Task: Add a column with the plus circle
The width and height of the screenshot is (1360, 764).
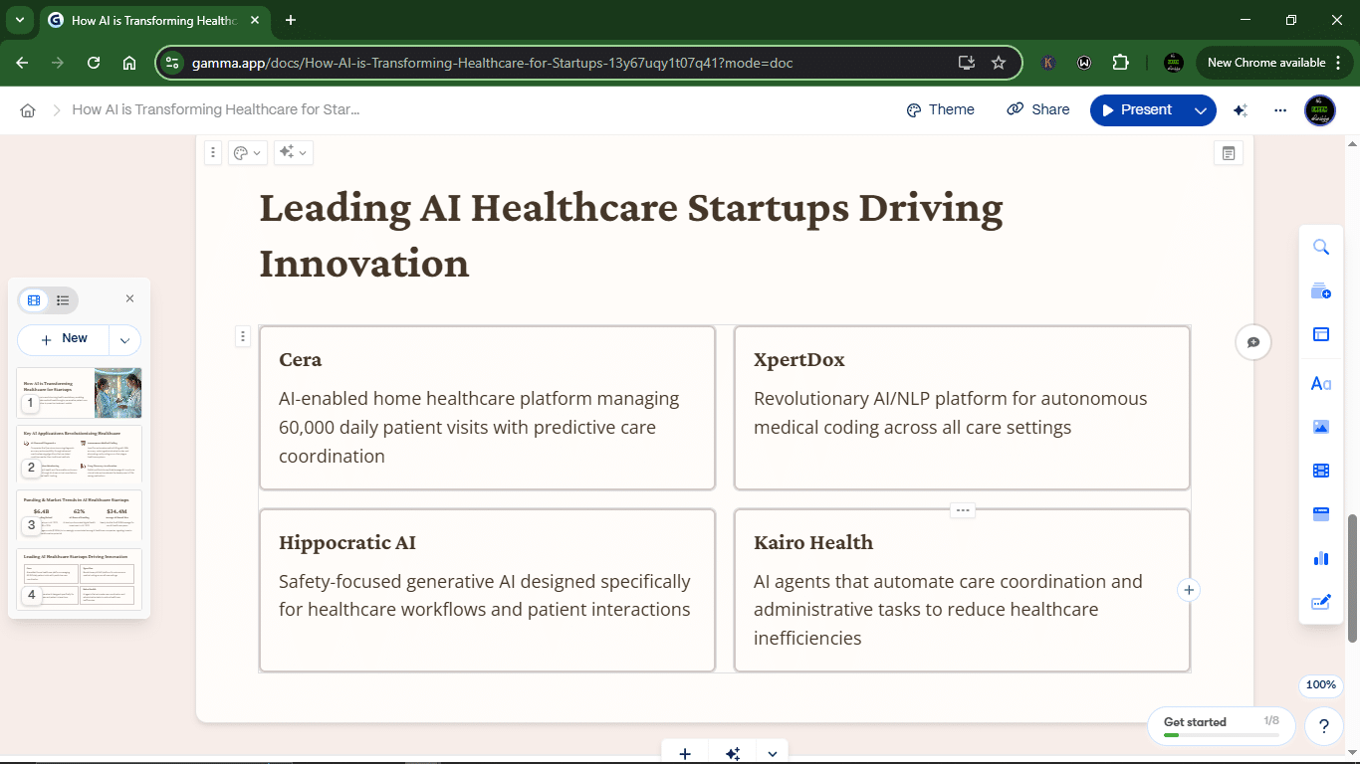Action: 1188,590
